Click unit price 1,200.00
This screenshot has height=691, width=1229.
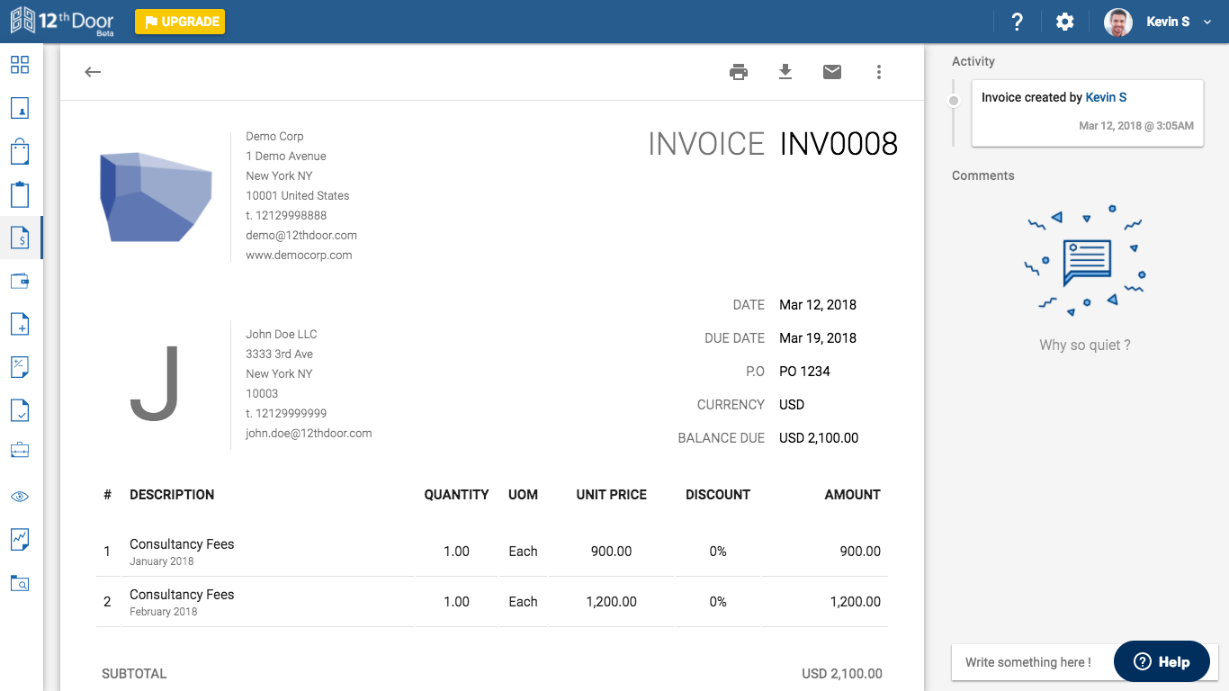point(612,602)
